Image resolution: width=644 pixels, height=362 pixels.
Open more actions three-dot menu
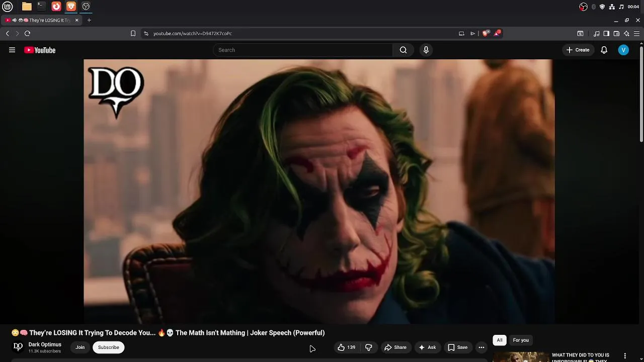481,347
